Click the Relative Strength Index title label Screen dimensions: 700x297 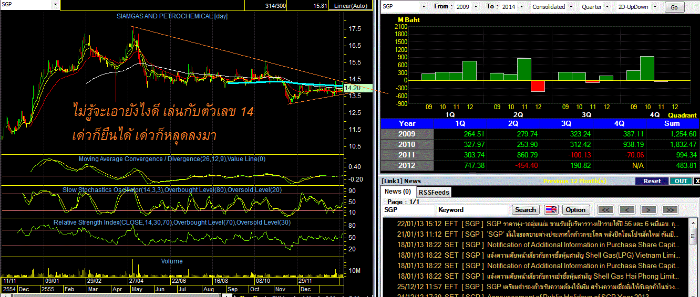[172, 222]
